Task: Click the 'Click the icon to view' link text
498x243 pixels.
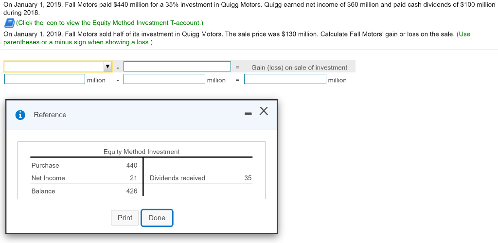Action: 109,23
